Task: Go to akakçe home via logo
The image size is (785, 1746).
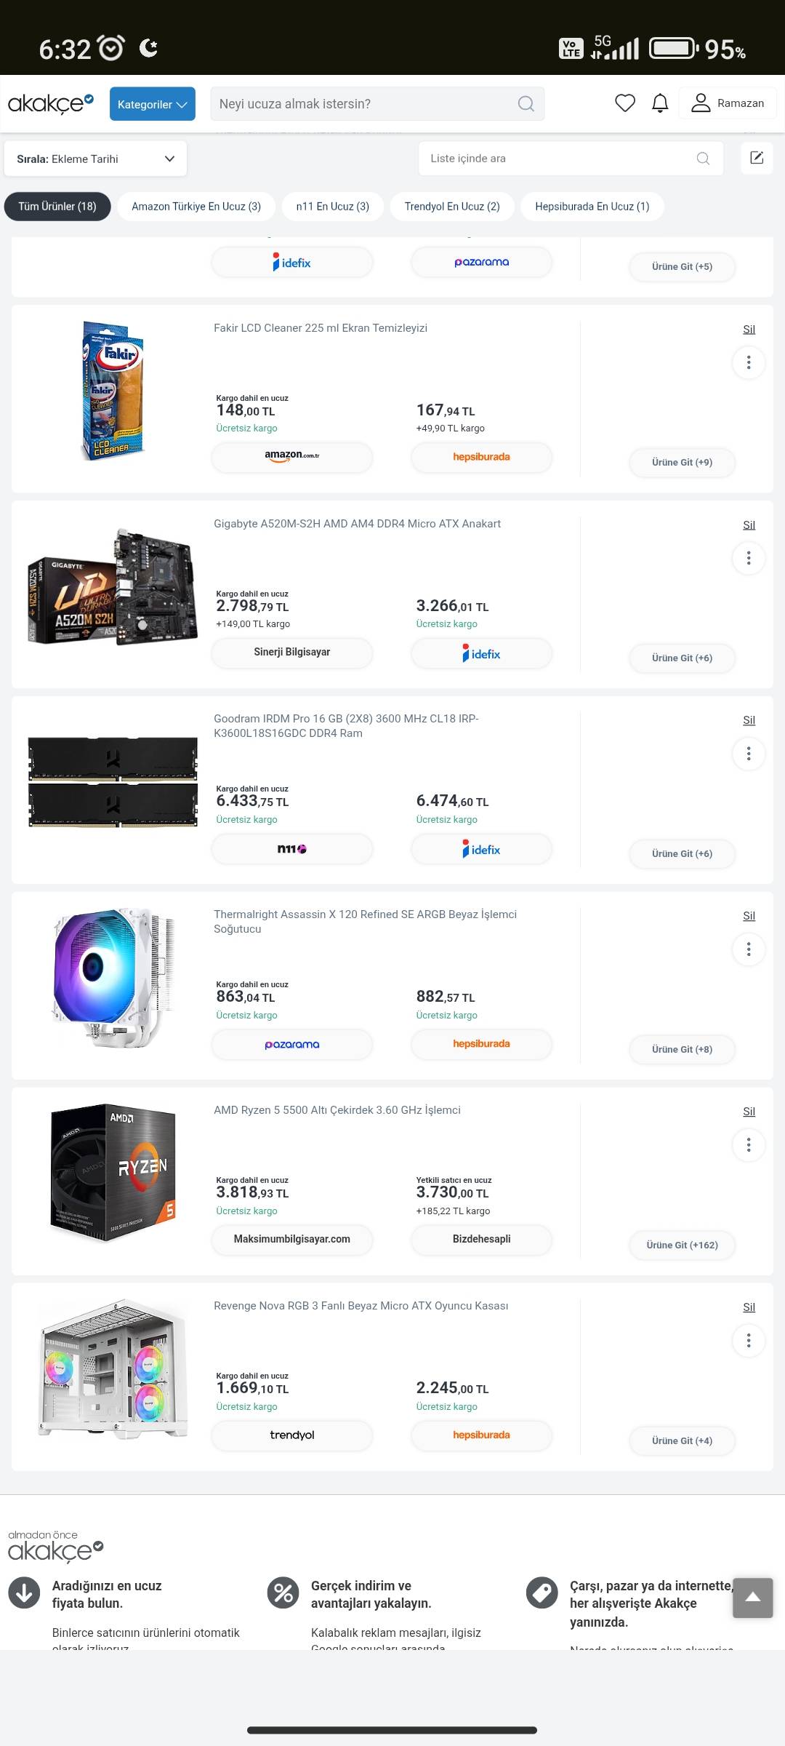Action: tap(51, 103)
